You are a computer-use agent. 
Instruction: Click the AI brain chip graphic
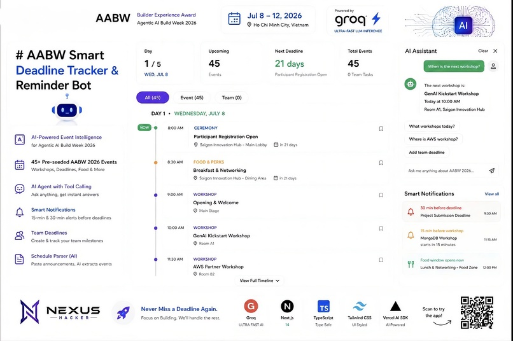463,25
